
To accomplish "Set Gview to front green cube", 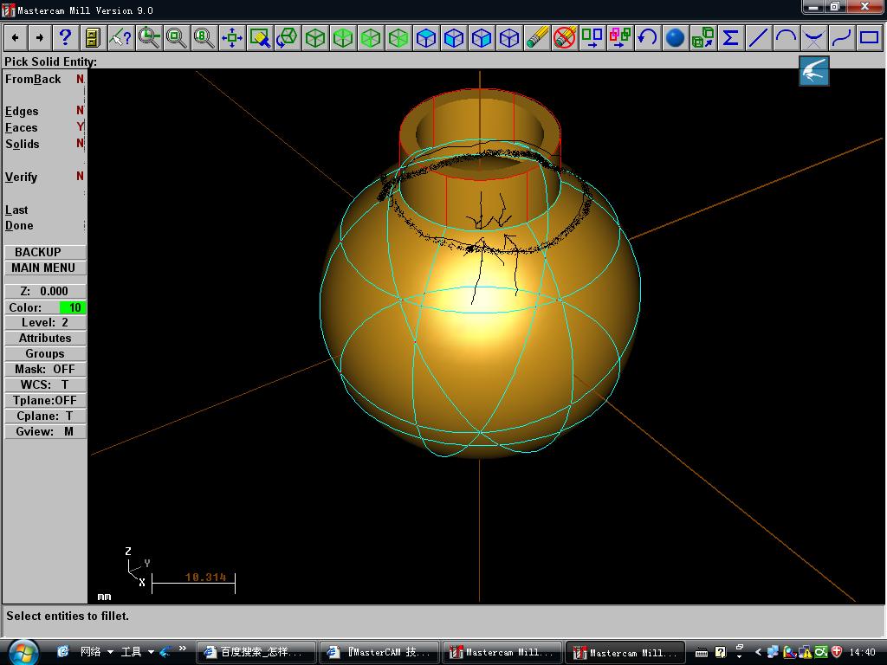I will pos(371,38).
